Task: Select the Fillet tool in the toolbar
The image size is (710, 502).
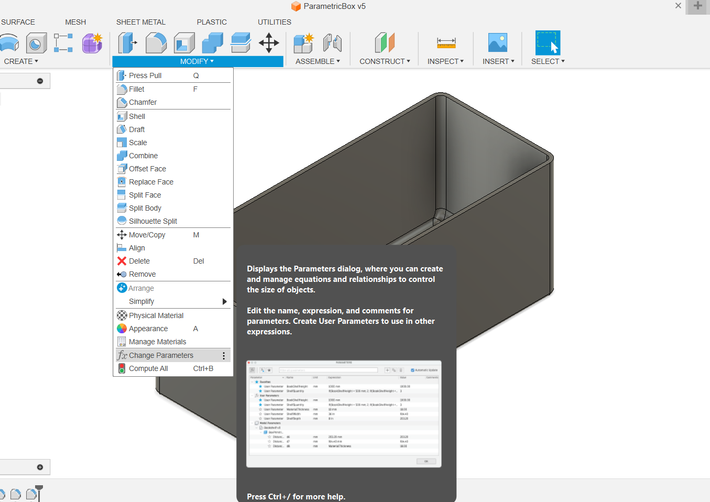Action: (x=156, y=43)
